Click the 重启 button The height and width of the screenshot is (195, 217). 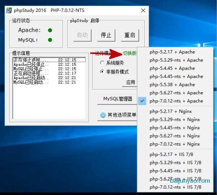tap(130, 35)
